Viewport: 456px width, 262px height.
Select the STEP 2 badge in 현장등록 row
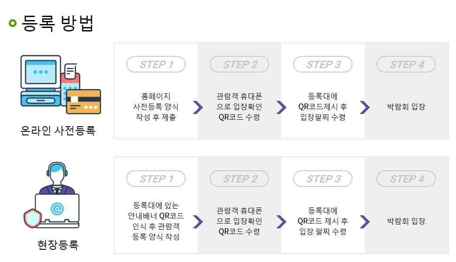tap(239, 179)
